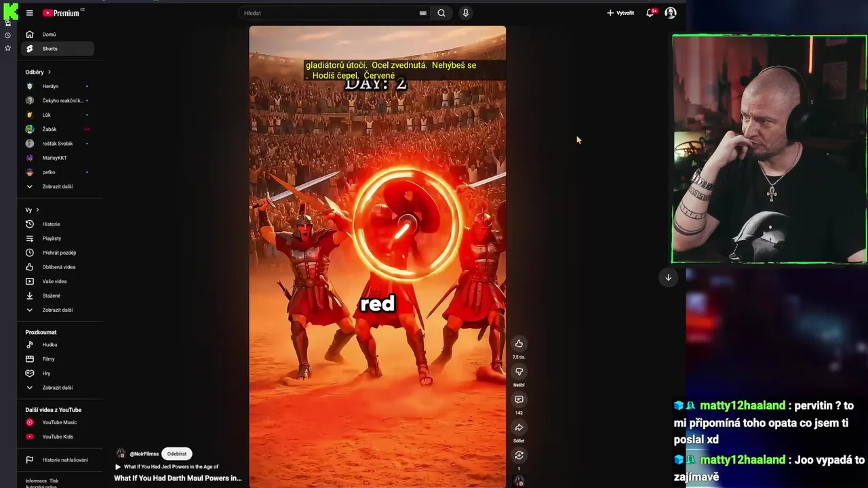
Task: Expand Zobrazit další under Stažené
Action: click(58, 310)
